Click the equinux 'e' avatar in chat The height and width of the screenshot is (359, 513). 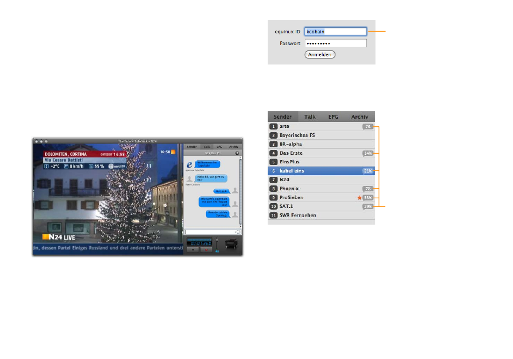[189, 164]
